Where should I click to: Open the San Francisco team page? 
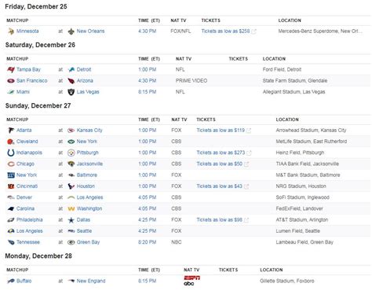32,81
